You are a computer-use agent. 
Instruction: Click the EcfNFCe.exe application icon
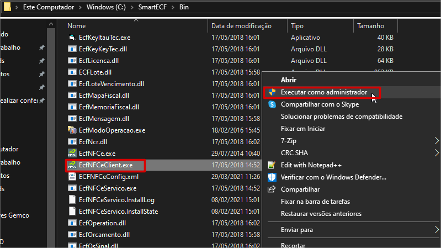click(72, 153)
